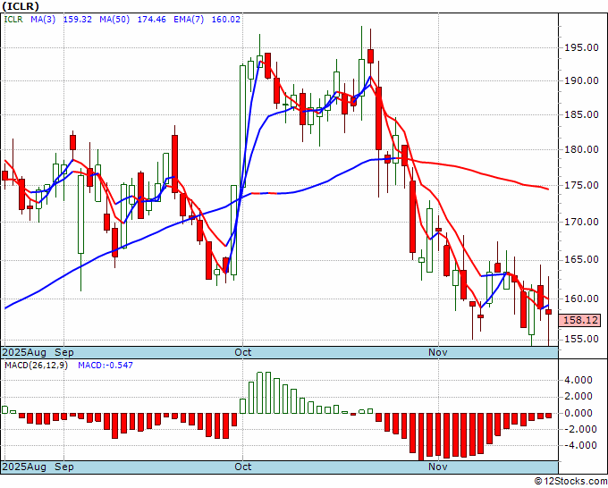
Task: Click the 165.00 price axis label
Action: 580,260
